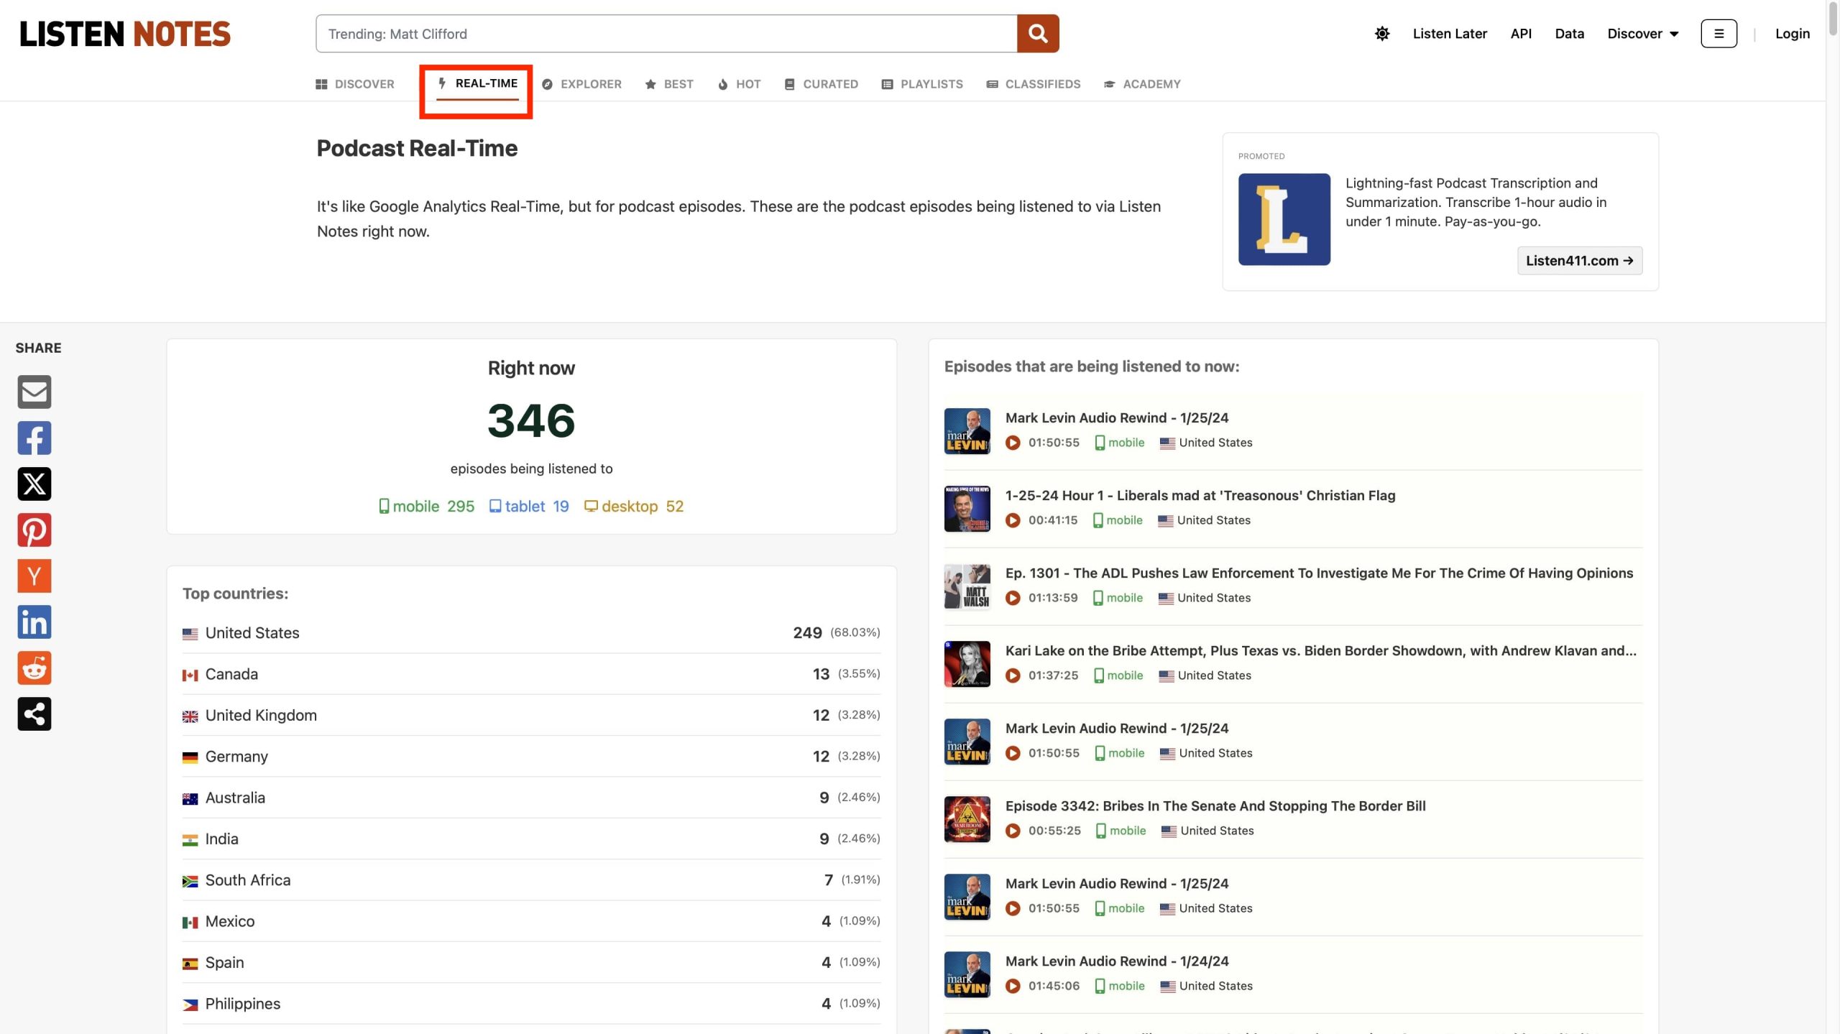The image size is (1840, 1034).
Task: Open Kari Lake episode thumbnail
Action: pos(967,664)
